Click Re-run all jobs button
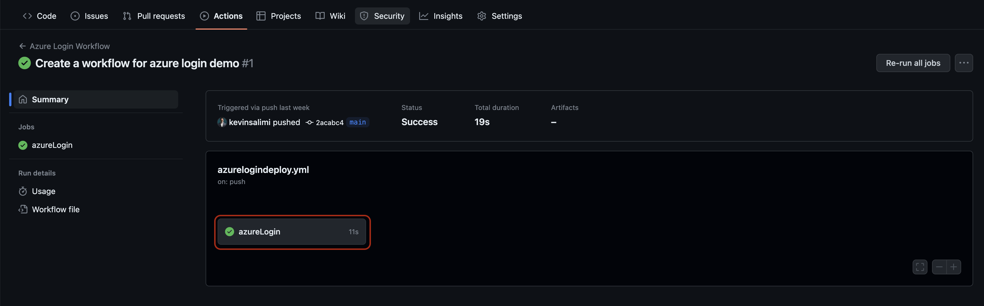This screenshot has height=306, width=984. pos(913,63)
